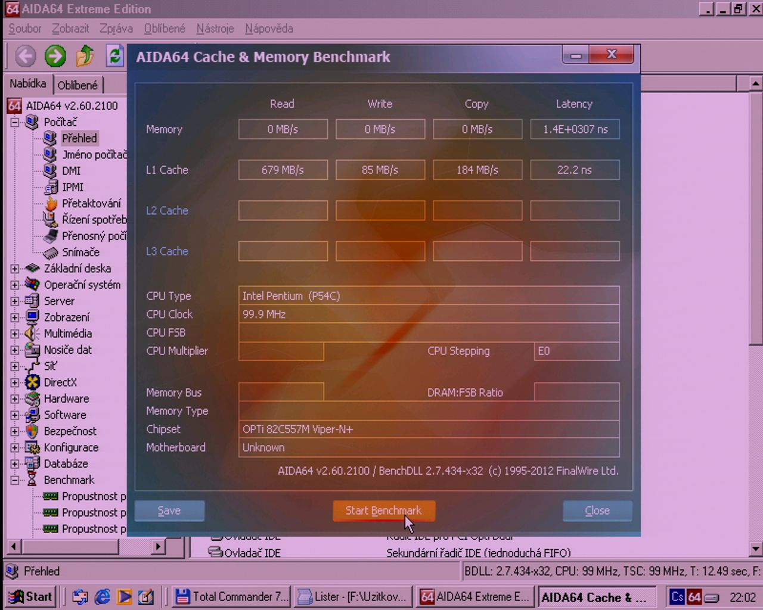763x610 pixels.
Task: Click the Start Benchmark button
Action: click(383, 511)
